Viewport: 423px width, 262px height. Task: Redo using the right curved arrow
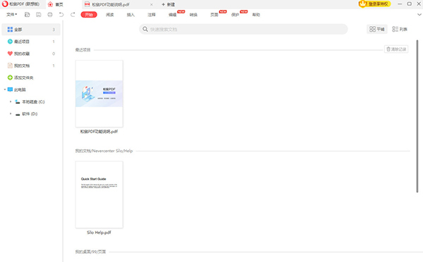coord(73,15)
